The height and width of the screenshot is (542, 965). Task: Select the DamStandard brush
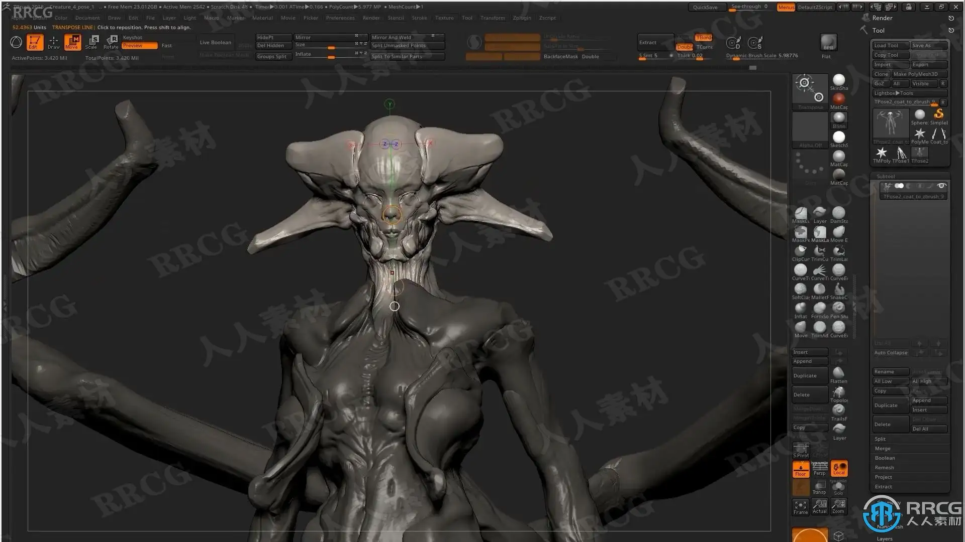[839, 213]
